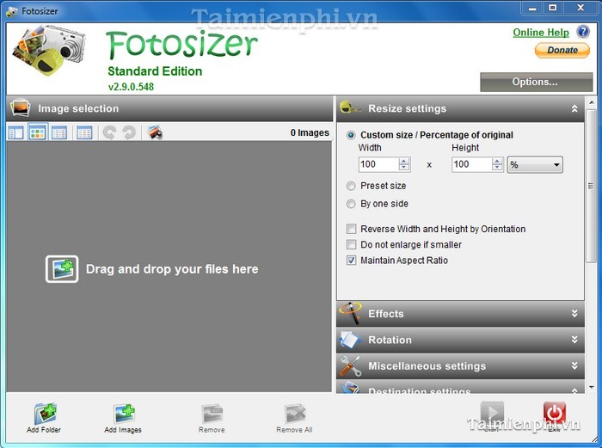Open the Options... dialog
Screen dimensions: 602x448
(537, 82)
